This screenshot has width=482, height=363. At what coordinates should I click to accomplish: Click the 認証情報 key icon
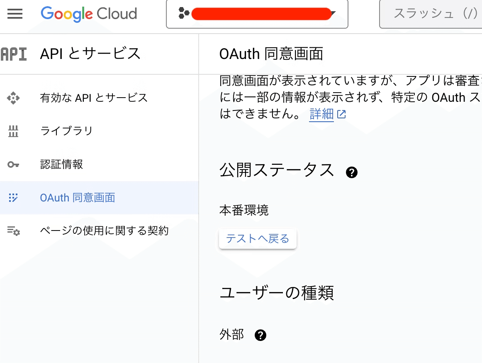(x=13, y=164)
